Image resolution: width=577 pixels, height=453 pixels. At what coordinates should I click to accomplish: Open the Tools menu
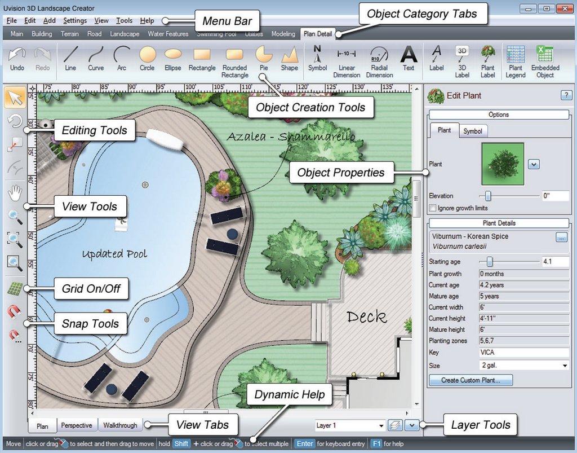[124, 21]
